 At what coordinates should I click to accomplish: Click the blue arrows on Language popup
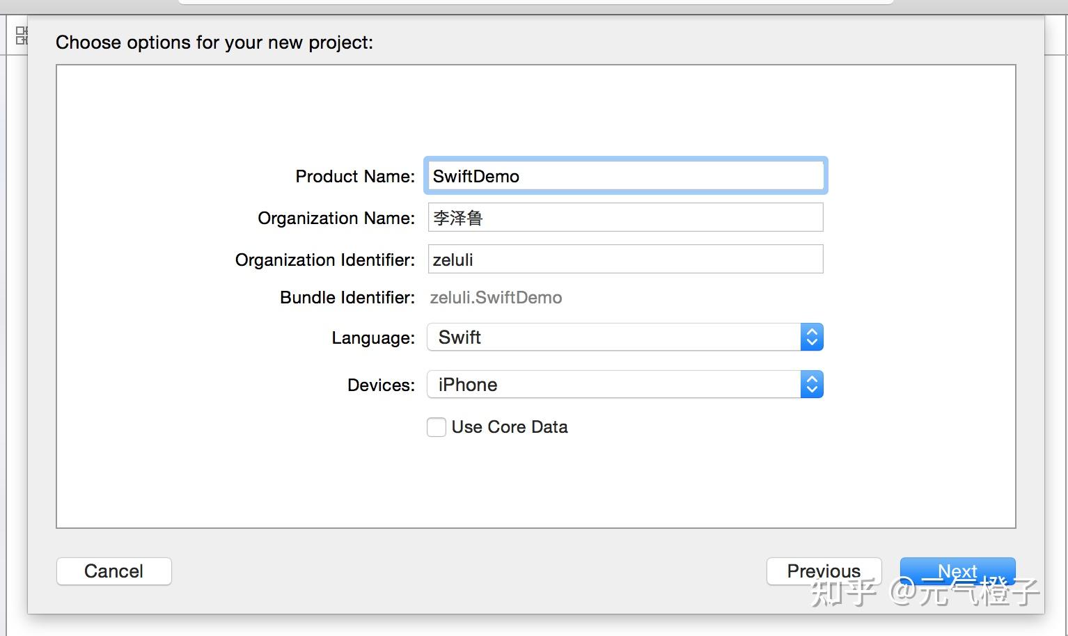pyautogui.click(x=812, y=337)
